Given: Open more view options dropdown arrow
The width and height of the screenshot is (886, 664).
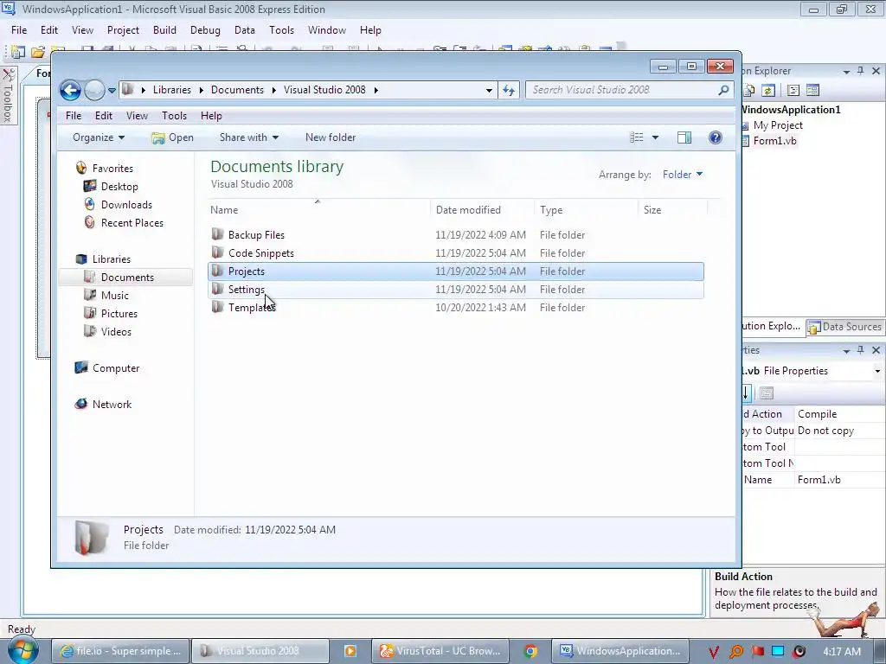Looking at the screenshot, I should point(656,137).
